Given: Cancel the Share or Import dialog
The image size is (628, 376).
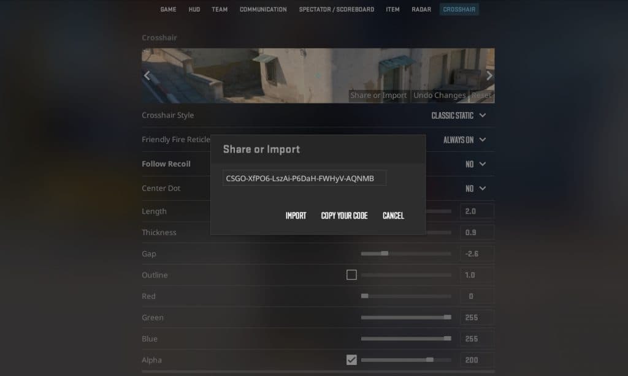Looking at the screenshot, I should click(x=393, y=216).
